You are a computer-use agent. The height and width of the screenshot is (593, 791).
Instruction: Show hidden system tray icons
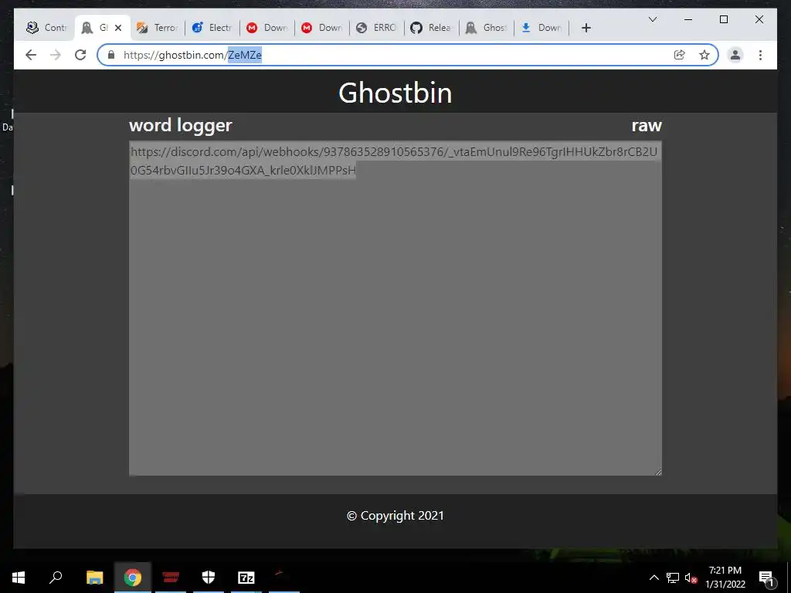(x=654, y=578)
